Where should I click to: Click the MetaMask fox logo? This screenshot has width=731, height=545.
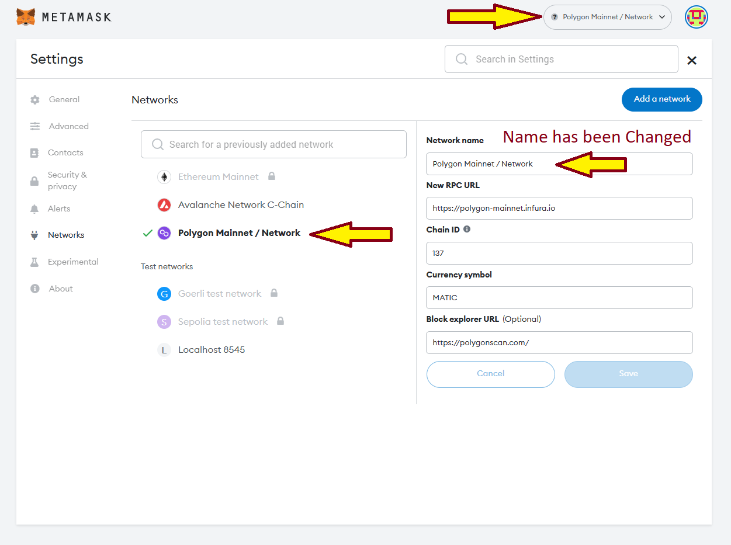(x=26, y=17)
